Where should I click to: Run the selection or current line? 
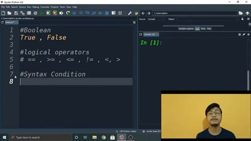pos(61,13)
